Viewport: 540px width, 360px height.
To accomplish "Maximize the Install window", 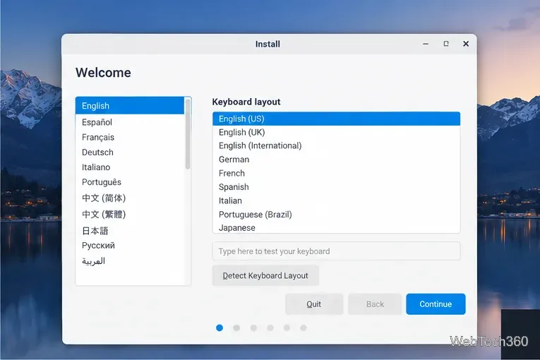I will 446,44.
